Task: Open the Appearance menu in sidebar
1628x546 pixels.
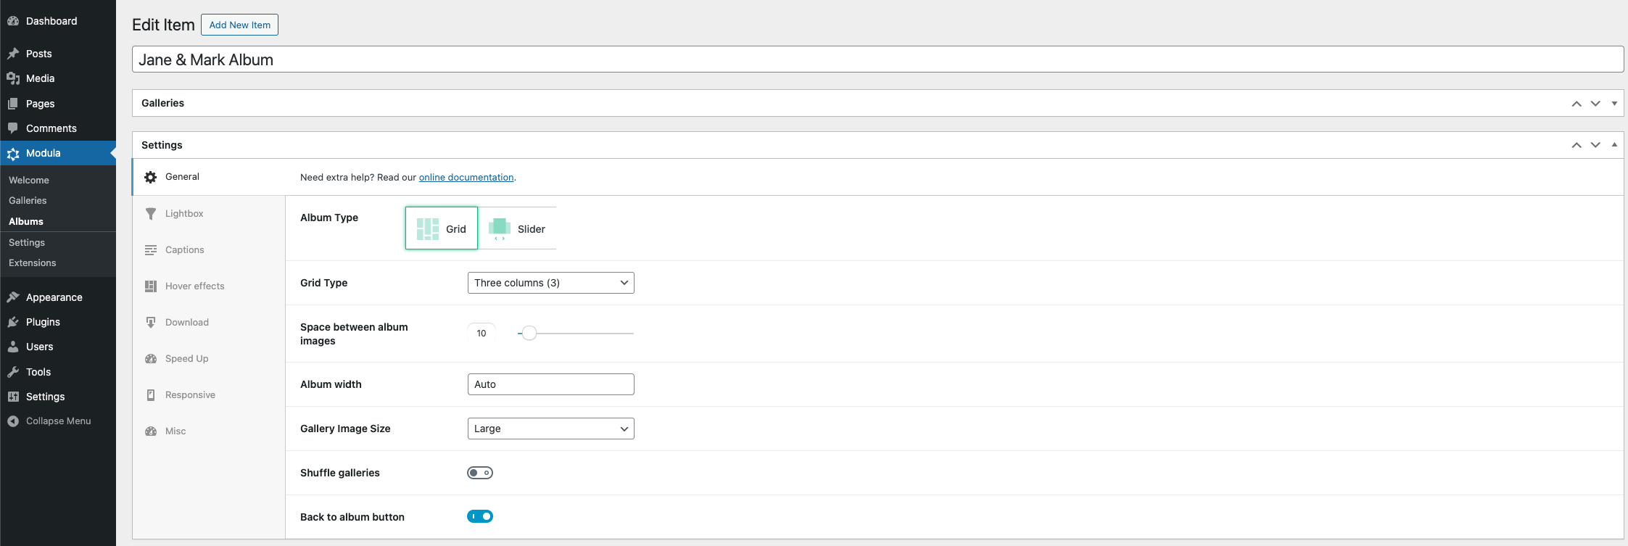Action: (x=54, y=297)
